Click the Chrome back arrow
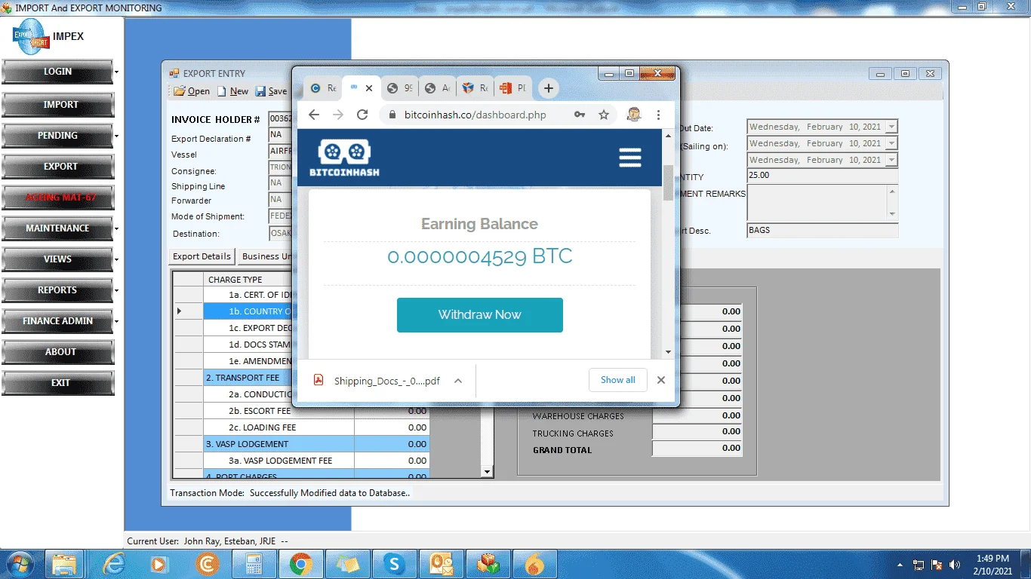 click(314, 115)
